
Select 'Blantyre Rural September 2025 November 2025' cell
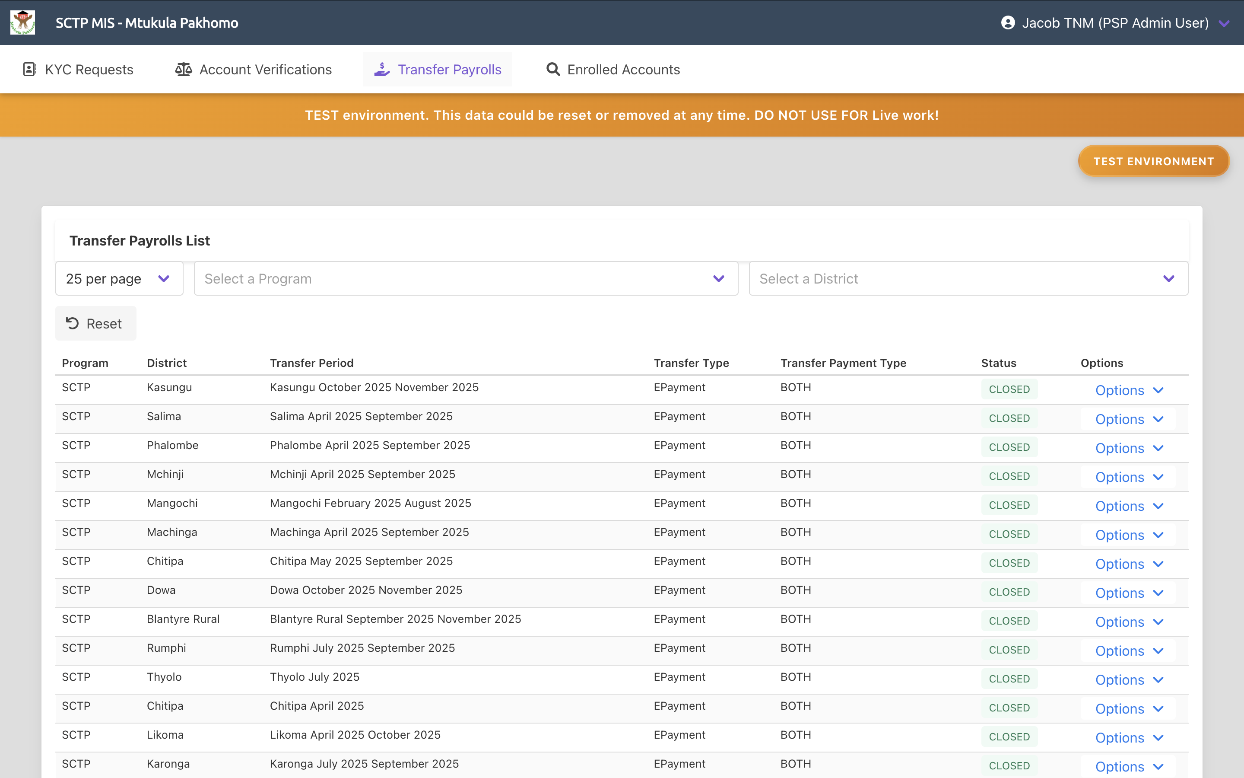395,619
